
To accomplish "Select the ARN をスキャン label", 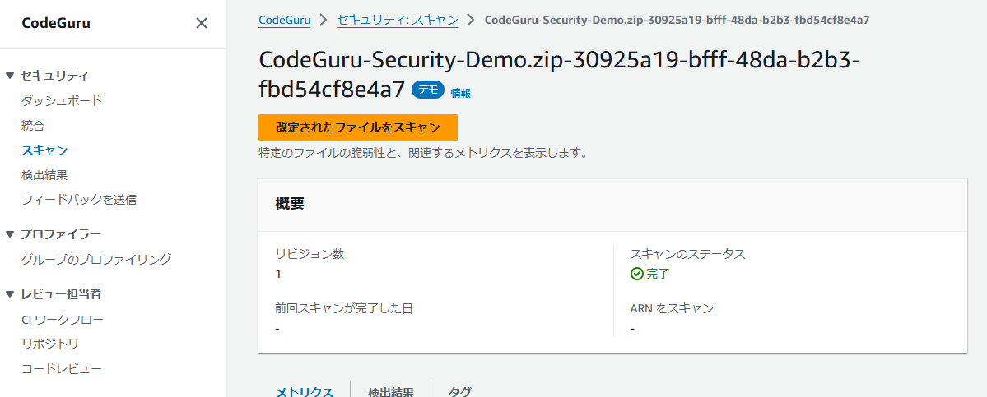I will coord(672,307).
